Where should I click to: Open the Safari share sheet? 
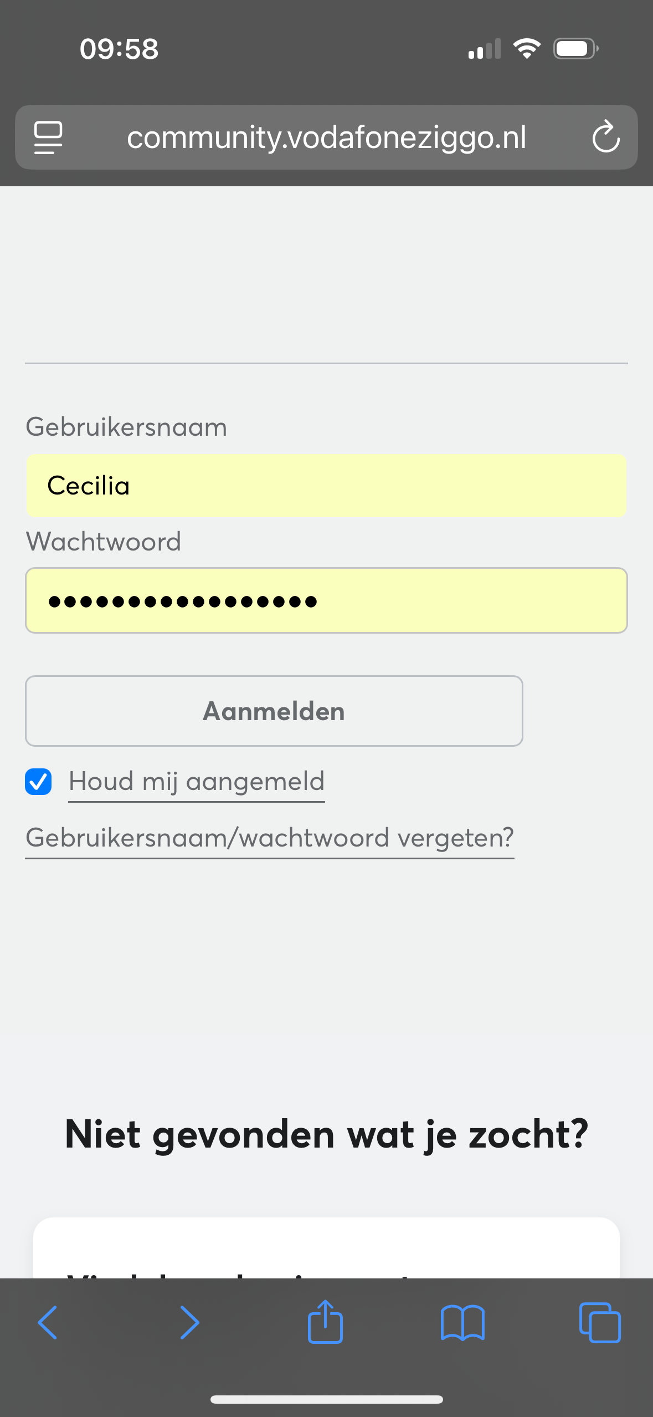point(325,1322)
